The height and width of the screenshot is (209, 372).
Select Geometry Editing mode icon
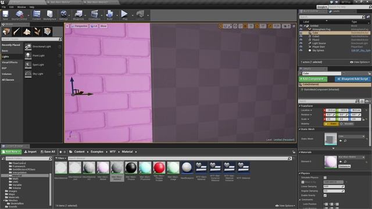[x=47, y=31]
